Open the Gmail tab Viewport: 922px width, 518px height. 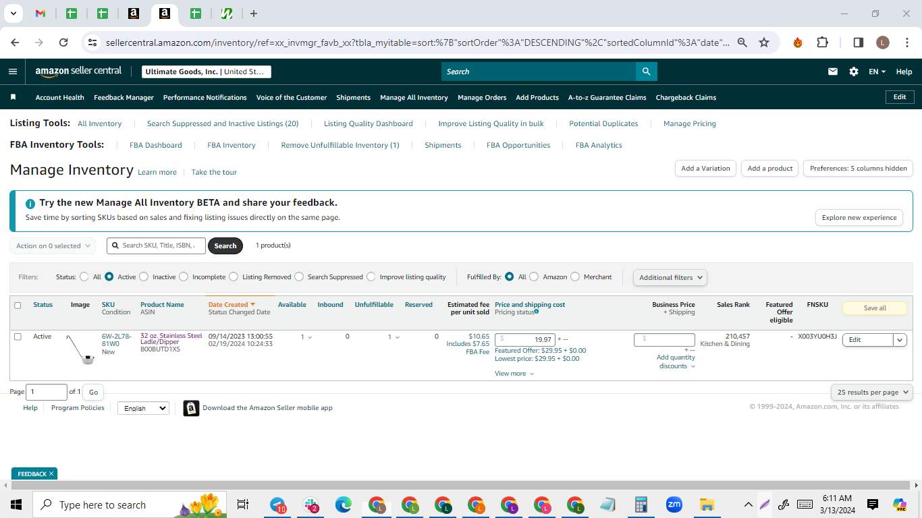pyautogui.click(x=40, y=13)
